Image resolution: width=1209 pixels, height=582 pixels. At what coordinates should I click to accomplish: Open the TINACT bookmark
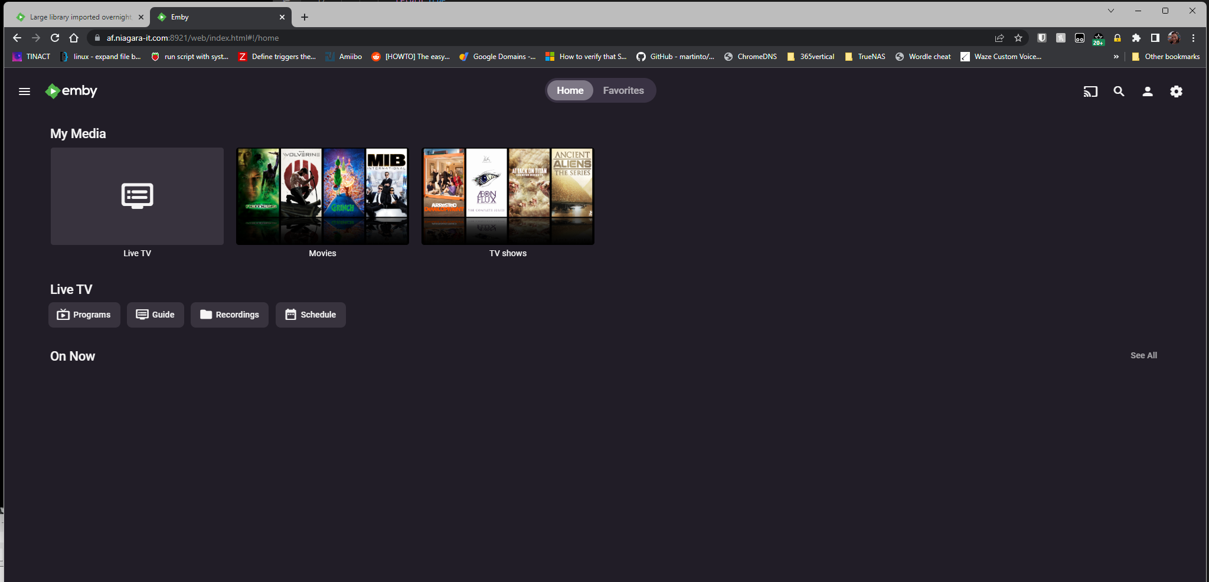[x=32, y=57]
